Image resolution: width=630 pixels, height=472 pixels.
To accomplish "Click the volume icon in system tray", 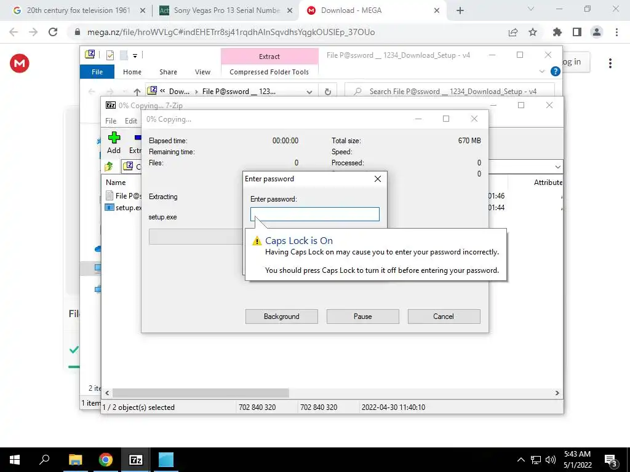I will (x=551, y=460).
